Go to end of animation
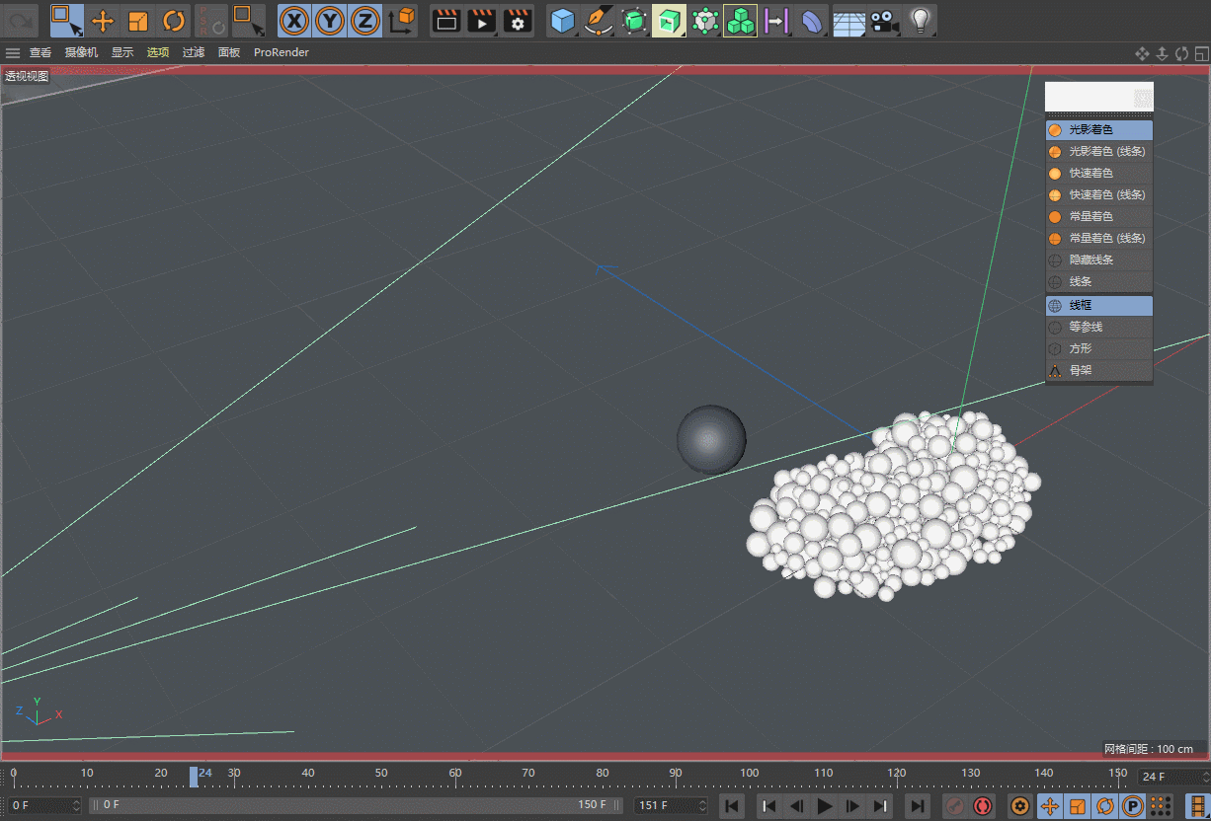 [918, 806]
